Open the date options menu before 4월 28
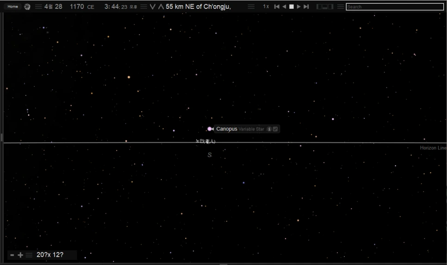This screenshot has width=447, height=265. [38, 6]
